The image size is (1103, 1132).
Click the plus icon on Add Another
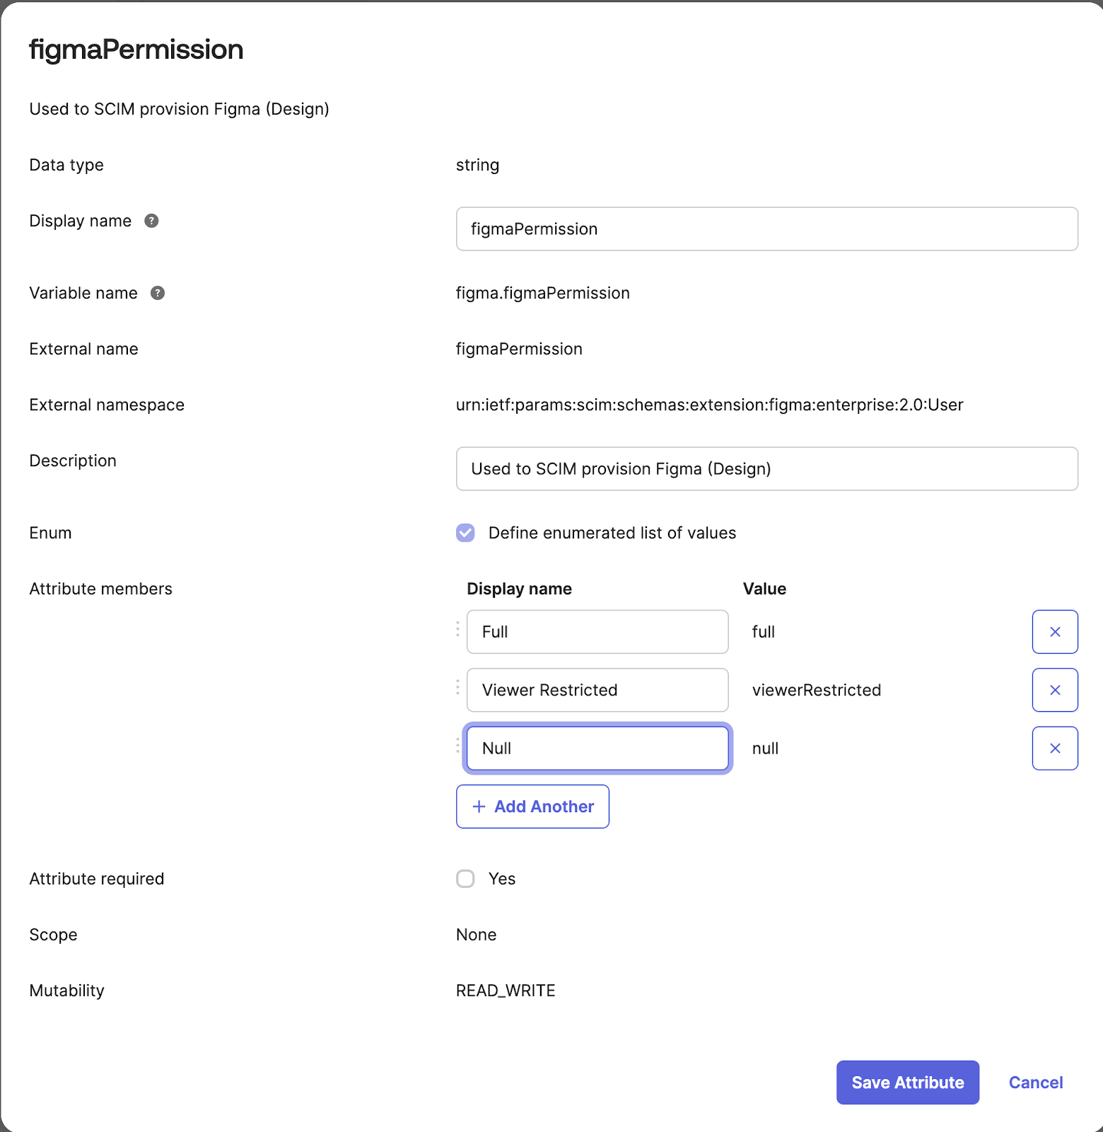[x=479, y=807]
